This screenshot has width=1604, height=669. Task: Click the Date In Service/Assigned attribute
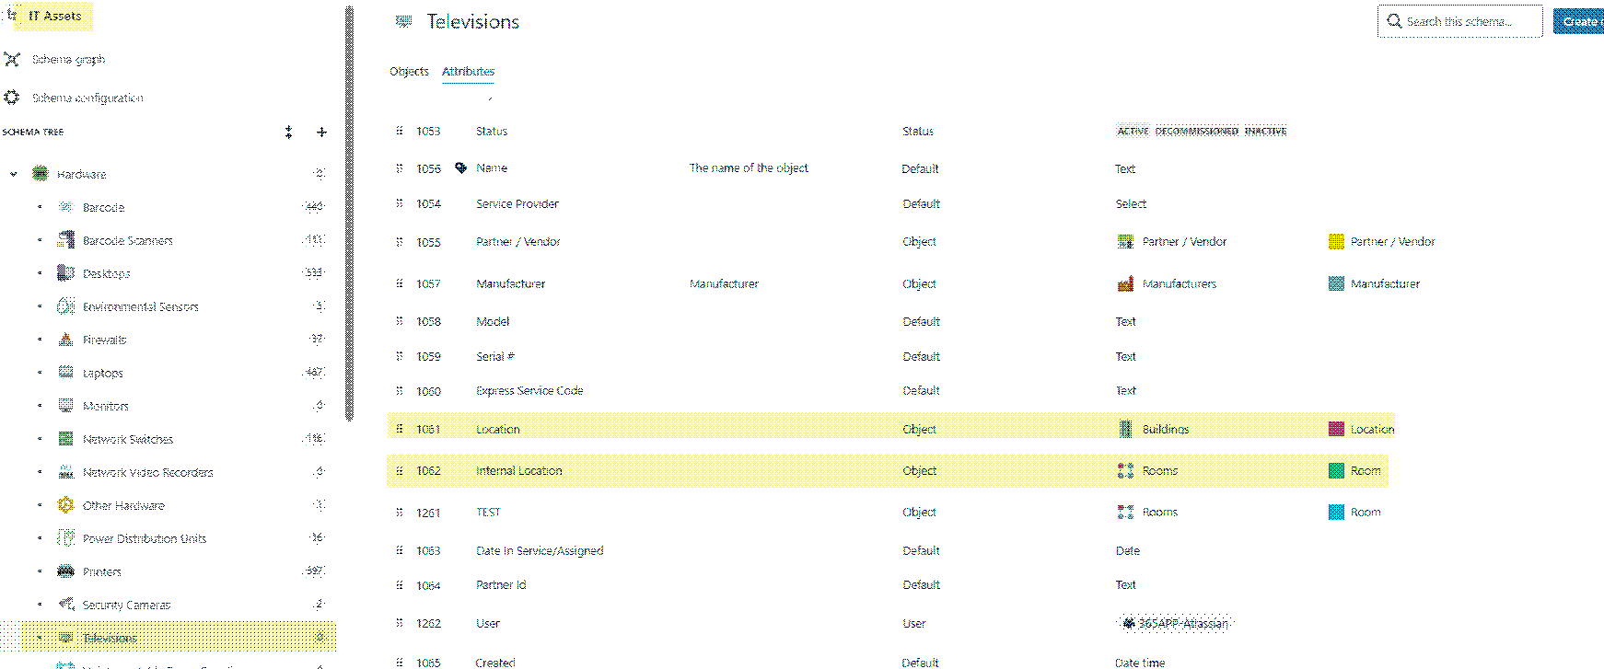(x=540, y=550)
